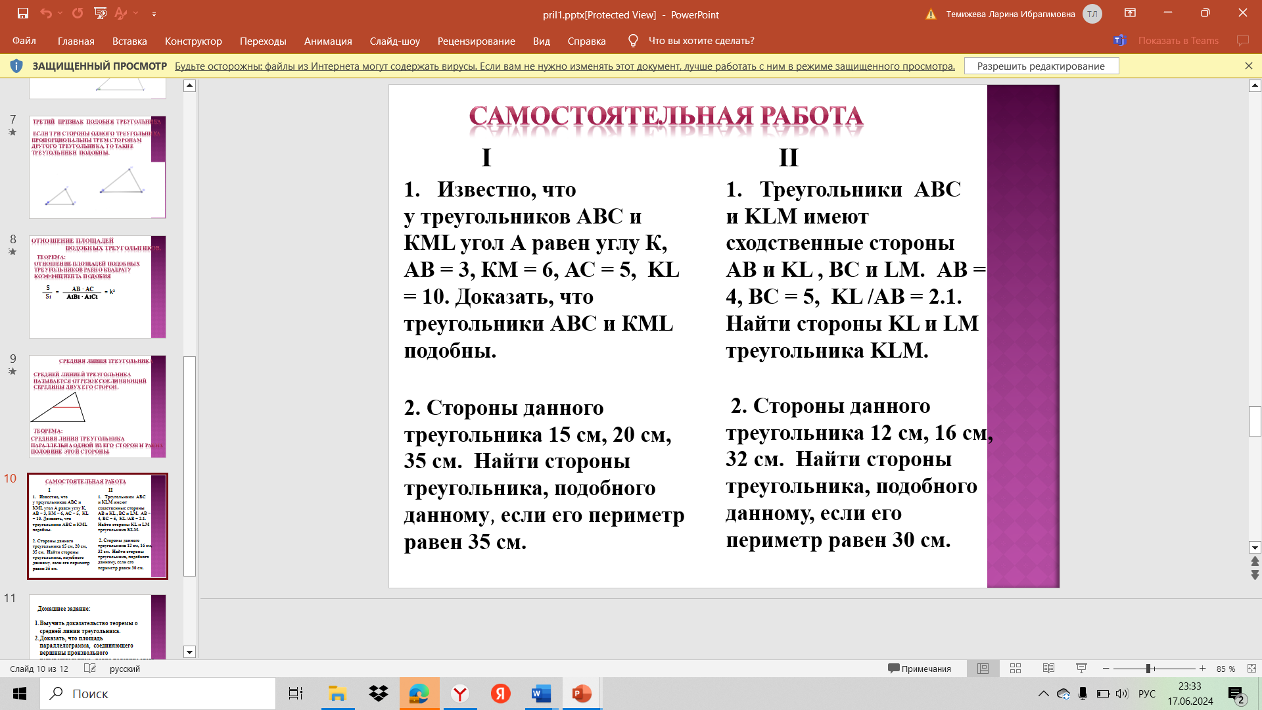Switch to Slide Sorter view
Screen dimensions: 1262x710
tap(1016, 669)
